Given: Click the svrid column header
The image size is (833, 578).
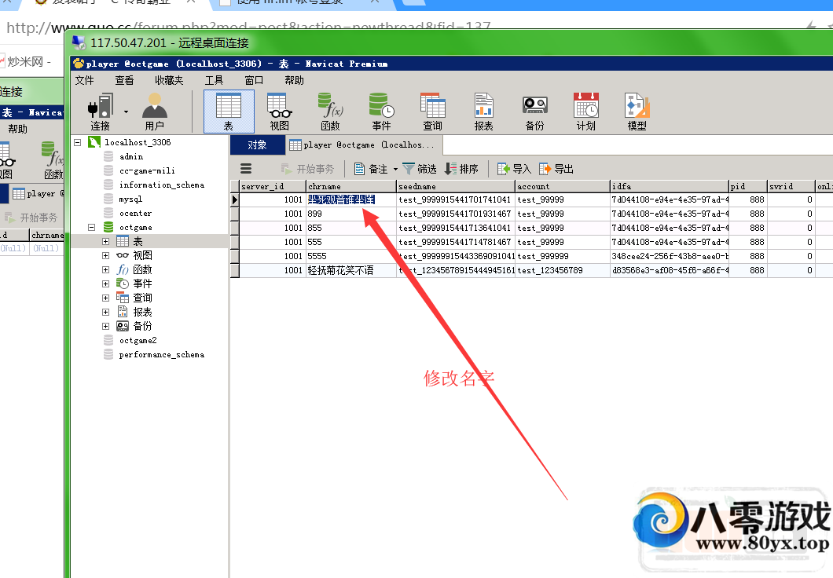Looking at the screenshot, I should [791, 186].
